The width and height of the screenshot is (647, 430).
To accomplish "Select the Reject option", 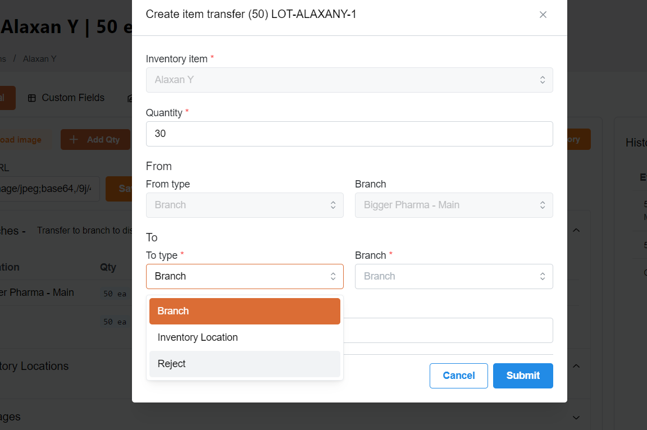I will [x=245, y=364].
